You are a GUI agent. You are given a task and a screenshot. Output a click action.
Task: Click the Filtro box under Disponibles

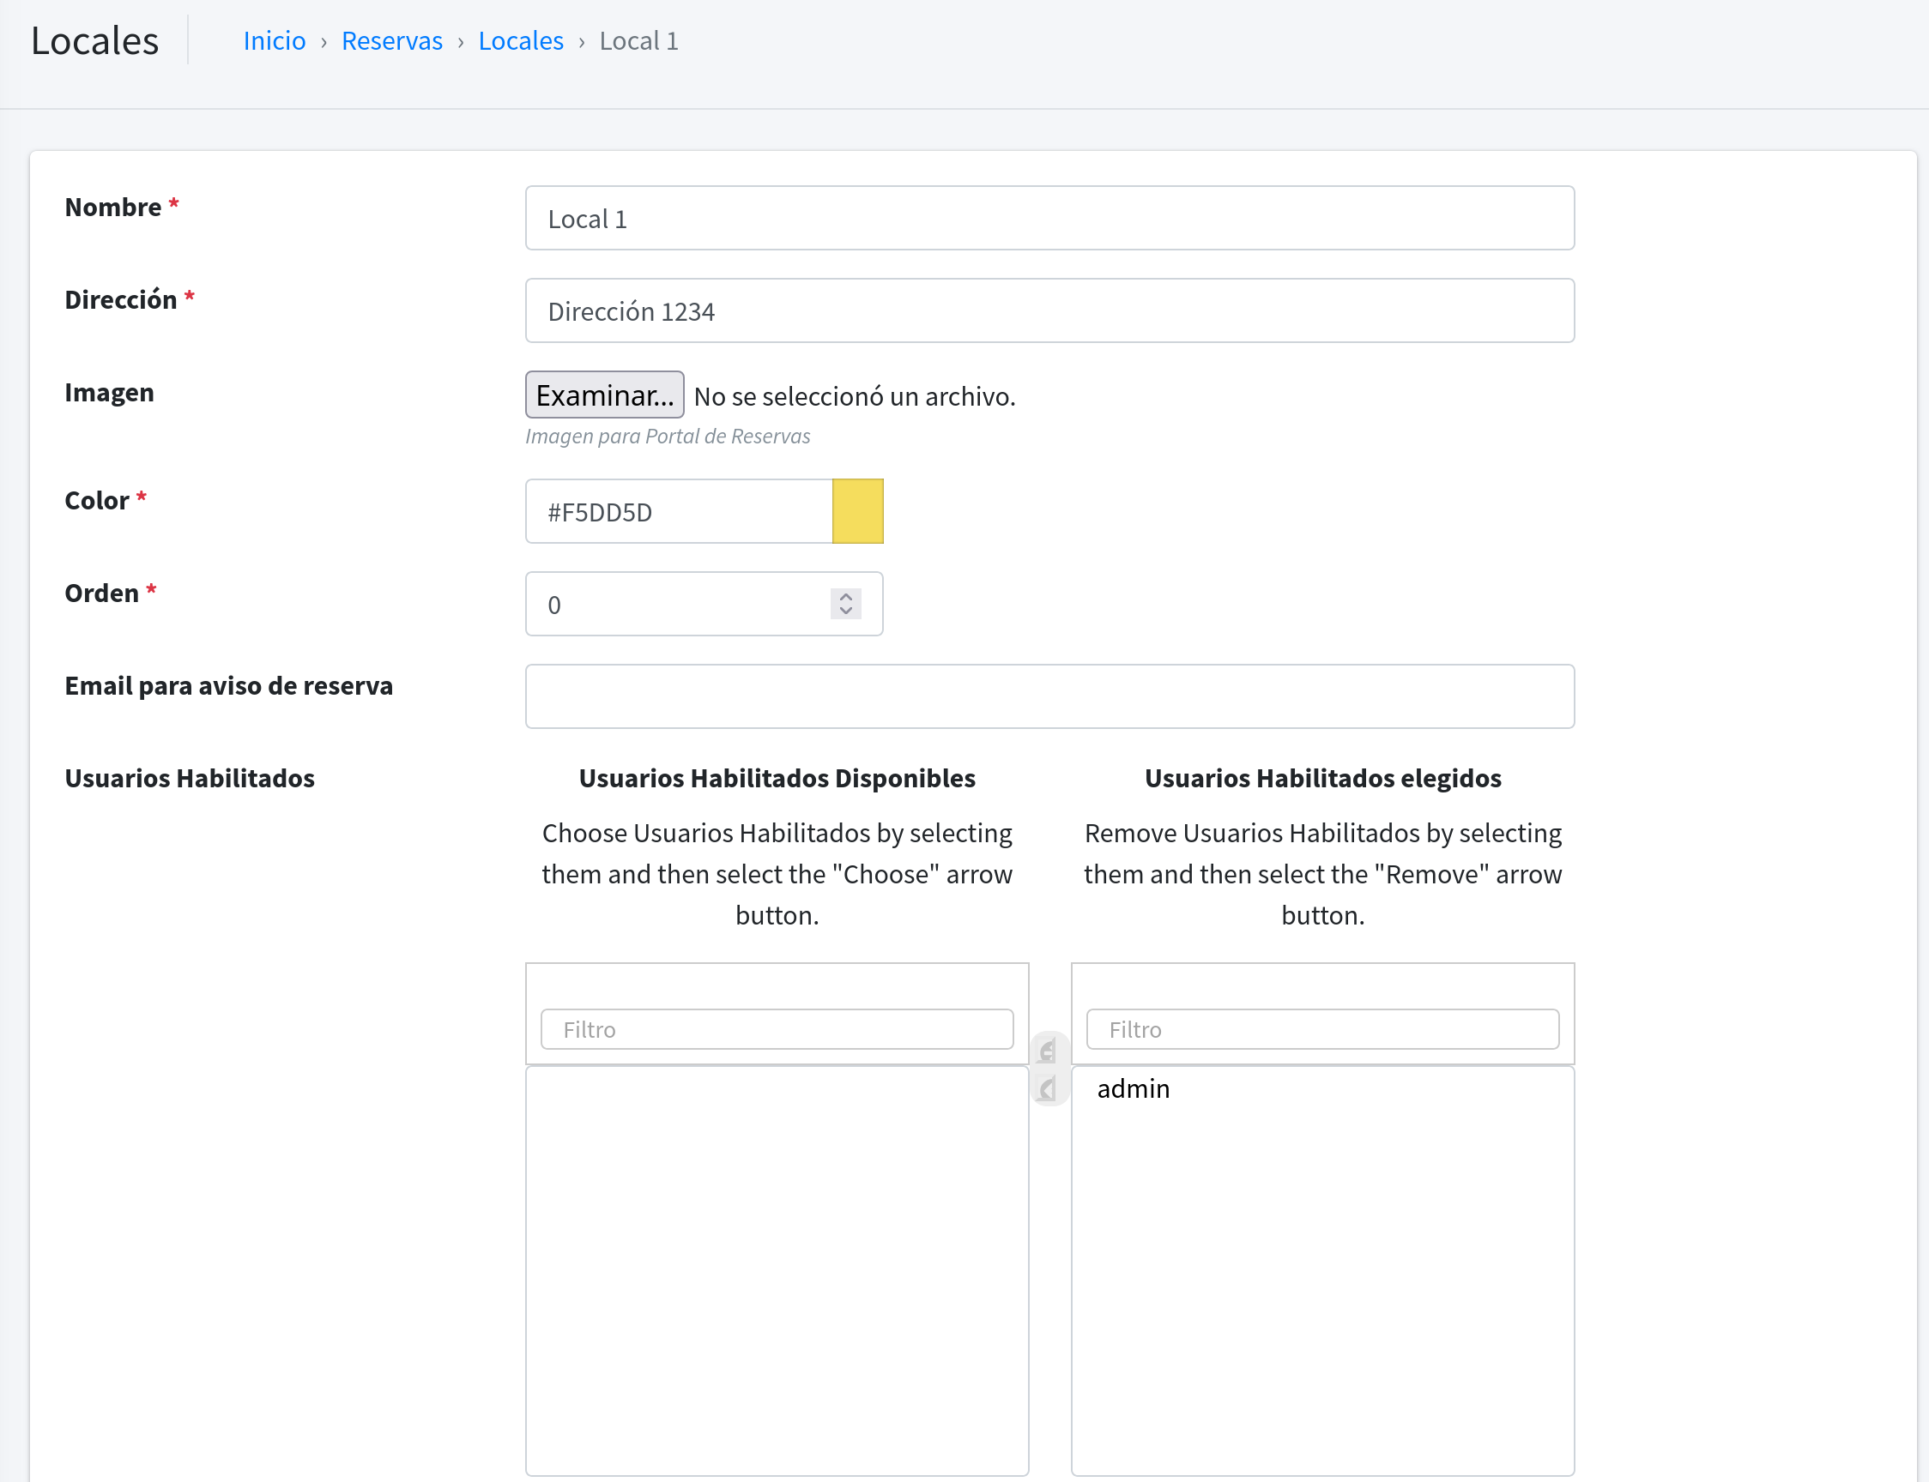point(777,1029)
